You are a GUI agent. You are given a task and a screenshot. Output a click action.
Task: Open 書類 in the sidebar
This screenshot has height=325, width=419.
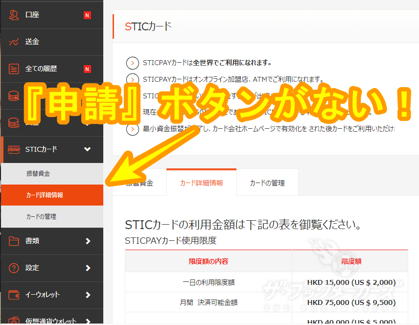tap(52, 241)
